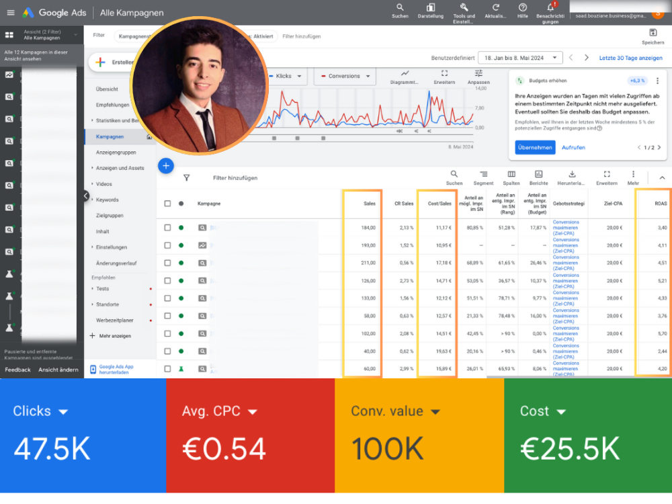Check the campaign row with 126,00 sales
This screenshot has height=504, width=672.
167,281
